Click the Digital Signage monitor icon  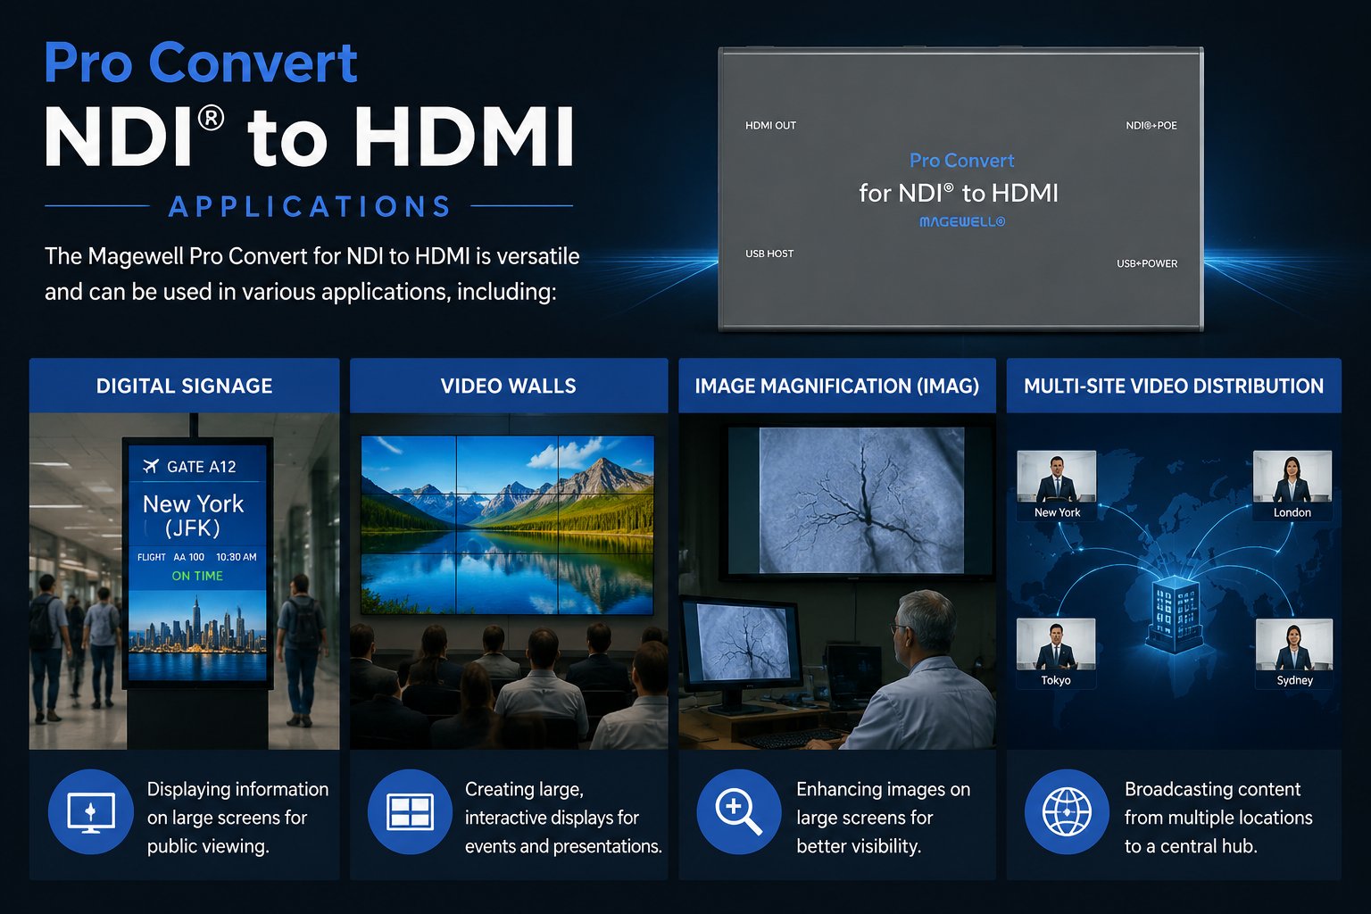pyautogui.click(x=90, y=812)
